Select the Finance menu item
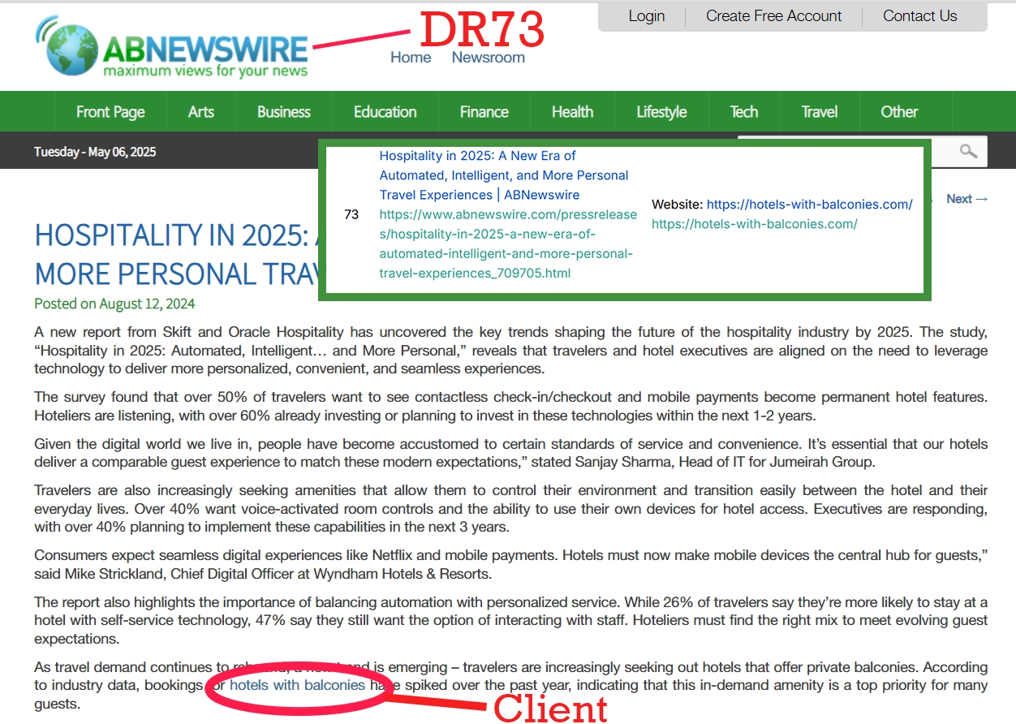Screen dimensions: 1016x724 (484, 112)
